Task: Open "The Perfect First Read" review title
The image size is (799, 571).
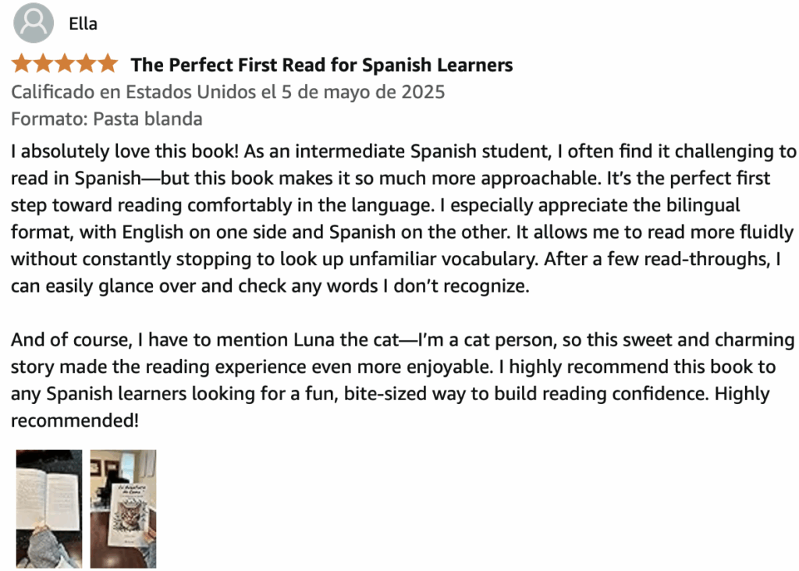Action: [x=321, y=65]
